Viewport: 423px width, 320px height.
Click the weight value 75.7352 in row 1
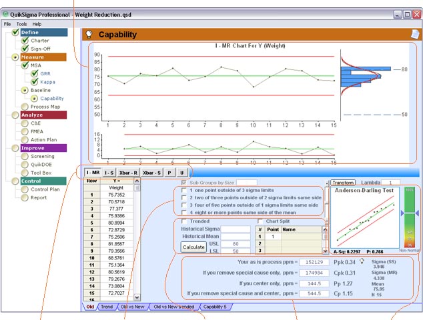coord(116,195)
